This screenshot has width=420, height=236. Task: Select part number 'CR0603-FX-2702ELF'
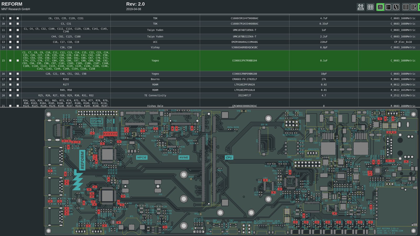[244, 79]
